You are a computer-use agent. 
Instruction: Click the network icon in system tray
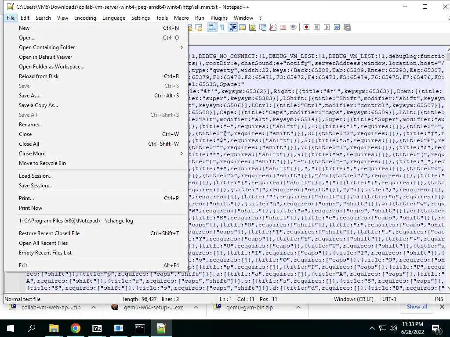[x=383, y=328]
